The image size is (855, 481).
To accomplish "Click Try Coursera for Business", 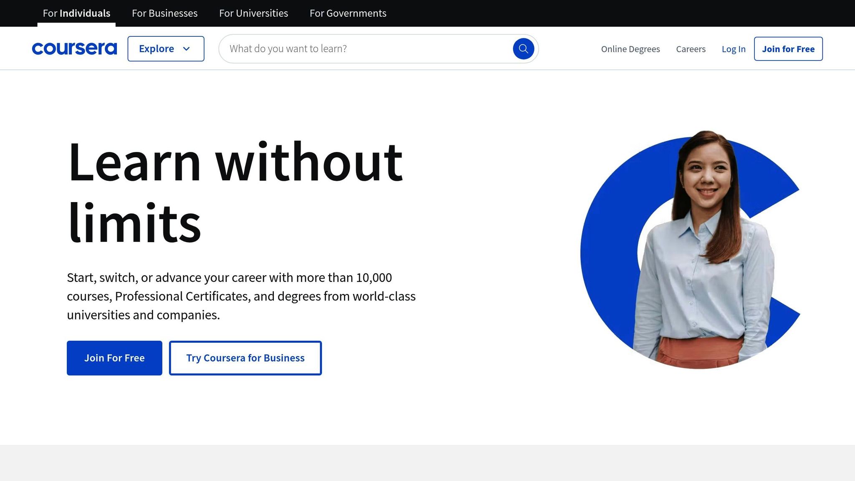I will tap(245, 358).
